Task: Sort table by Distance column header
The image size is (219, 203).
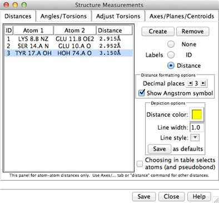Action: [x=115, y=31]
